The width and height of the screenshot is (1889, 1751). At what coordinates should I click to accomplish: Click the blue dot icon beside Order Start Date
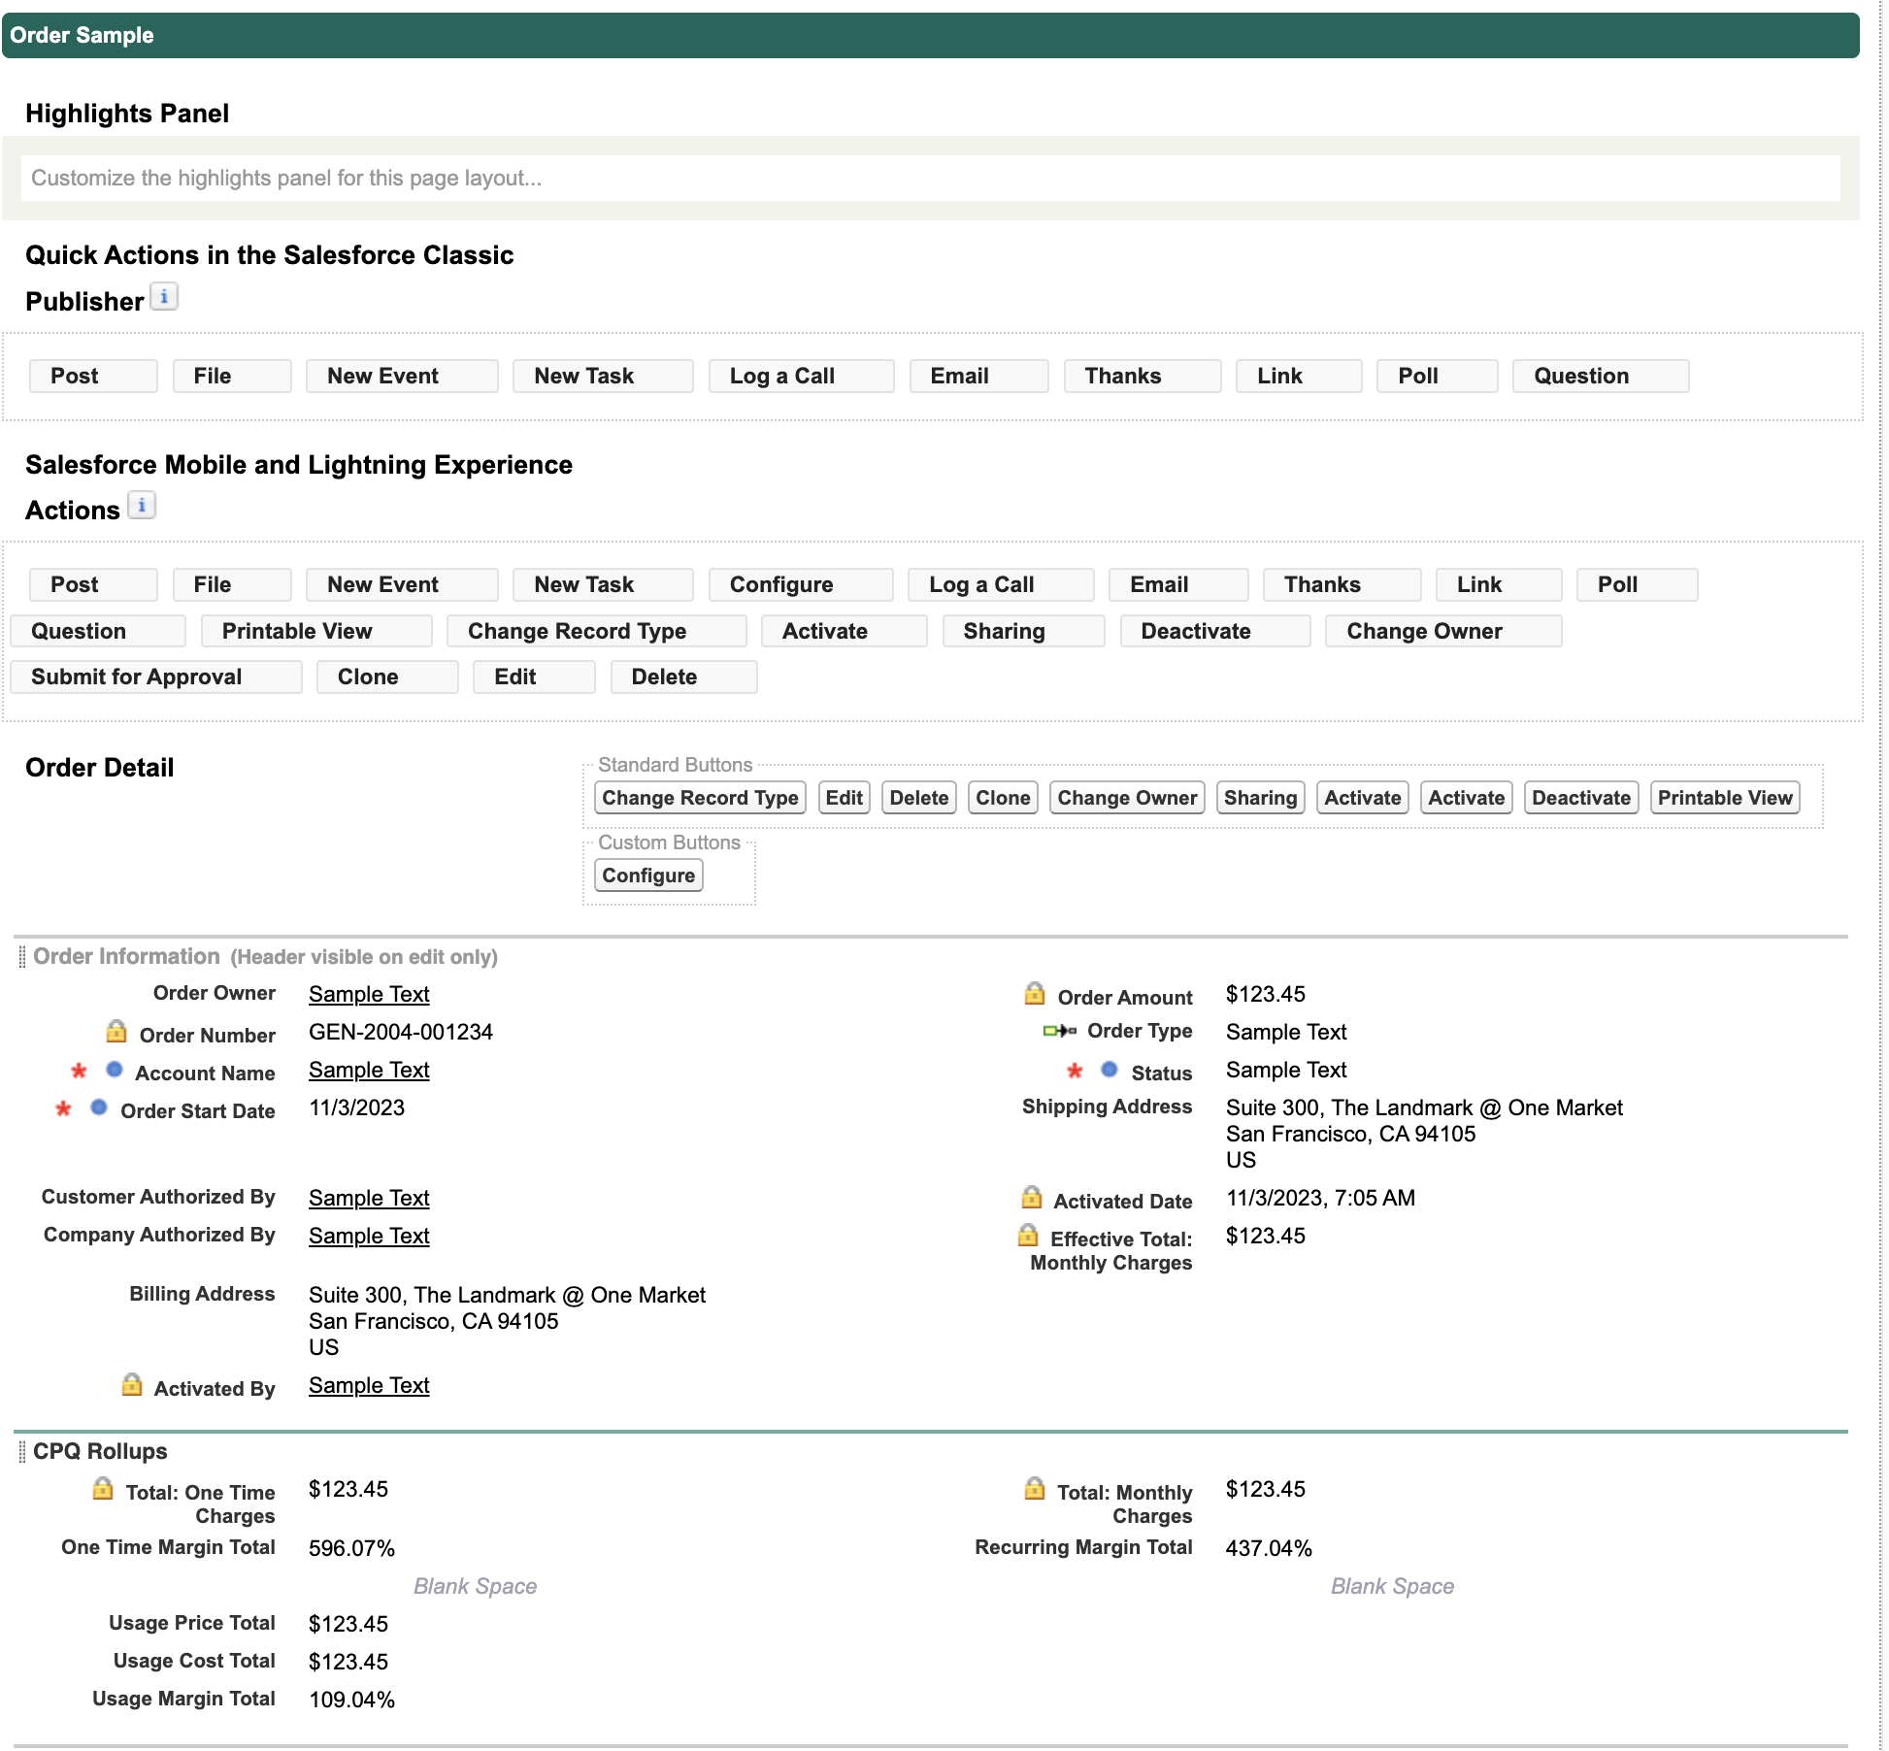pos(99,1107)
